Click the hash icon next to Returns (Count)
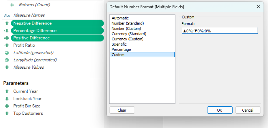The image size is (268, 128). (12, 5)
